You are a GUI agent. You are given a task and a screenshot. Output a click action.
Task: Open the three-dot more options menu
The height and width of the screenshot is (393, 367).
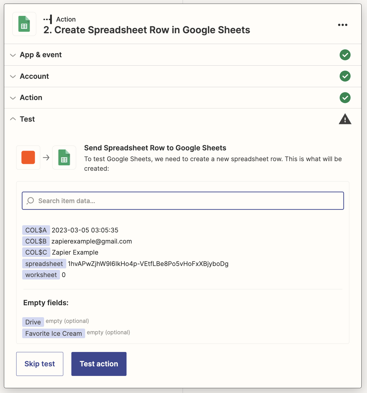343,25
